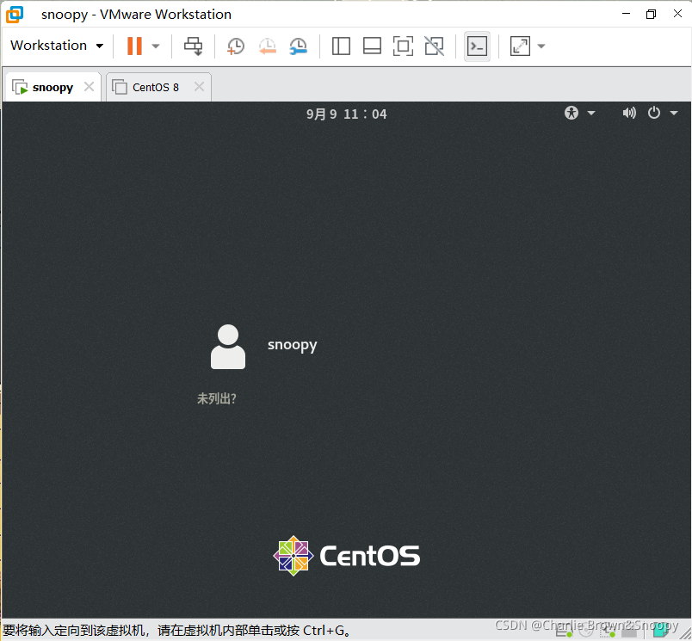Image resolution: width=692 pixels, height=641 pixels.
Task: Open the snapshot manager
Action: pos(299,46)
